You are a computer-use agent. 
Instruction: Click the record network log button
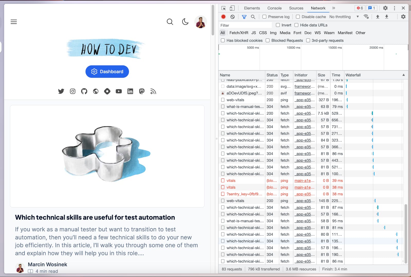[223, 17]
